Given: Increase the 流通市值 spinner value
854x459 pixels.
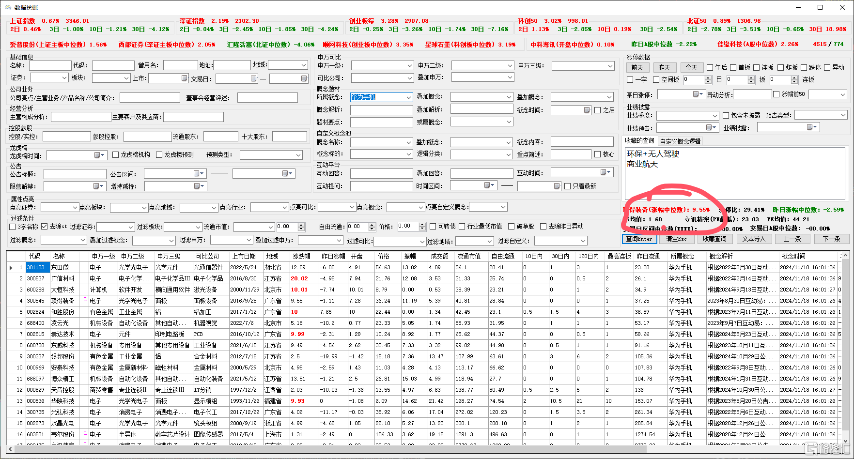Looking at the screenshot, I should (x=301, y=225).
